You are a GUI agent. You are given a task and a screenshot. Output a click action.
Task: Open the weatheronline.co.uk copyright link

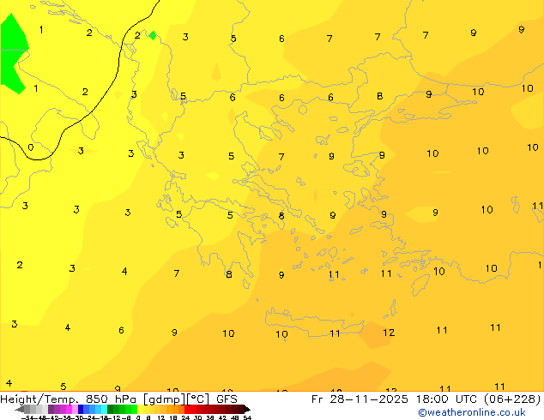(471, 412)
